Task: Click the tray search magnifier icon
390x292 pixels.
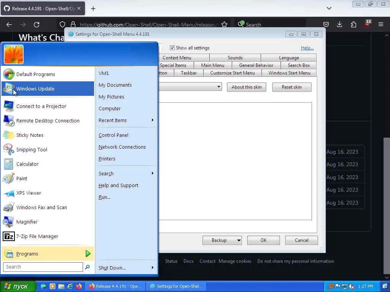Action: (331, 286)
